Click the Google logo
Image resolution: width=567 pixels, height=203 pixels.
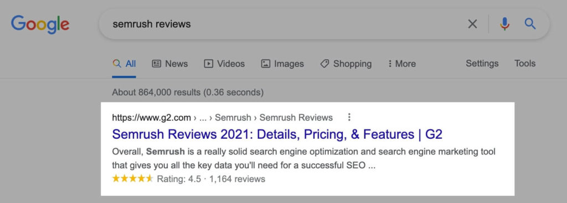[40, 24]
